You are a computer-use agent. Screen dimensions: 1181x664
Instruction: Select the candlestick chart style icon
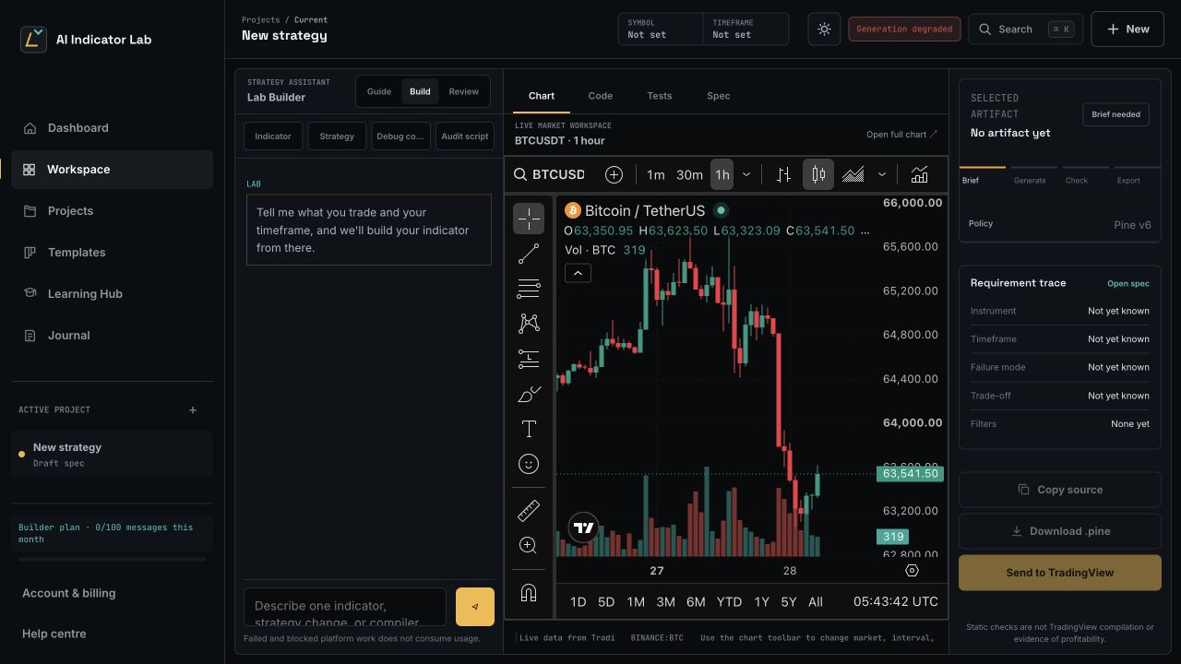(818, 174)
